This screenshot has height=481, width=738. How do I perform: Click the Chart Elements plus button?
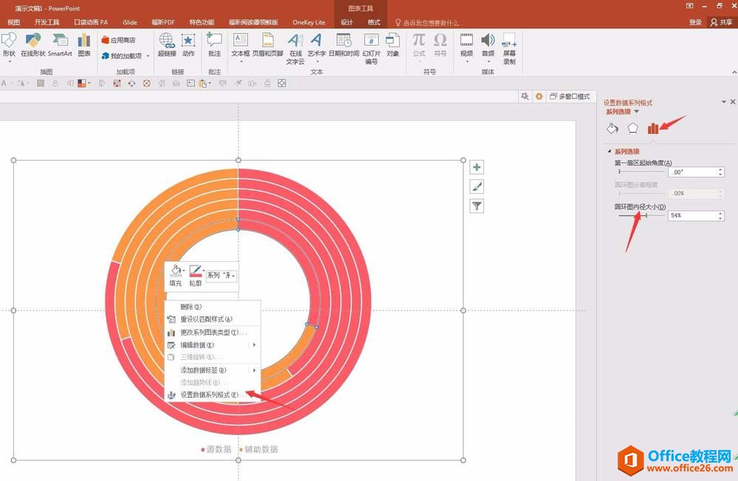tap(477, 168)
